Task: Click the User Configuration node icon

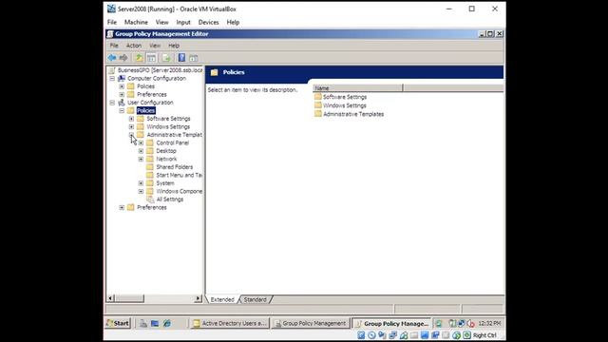Action: pos(122,103)
